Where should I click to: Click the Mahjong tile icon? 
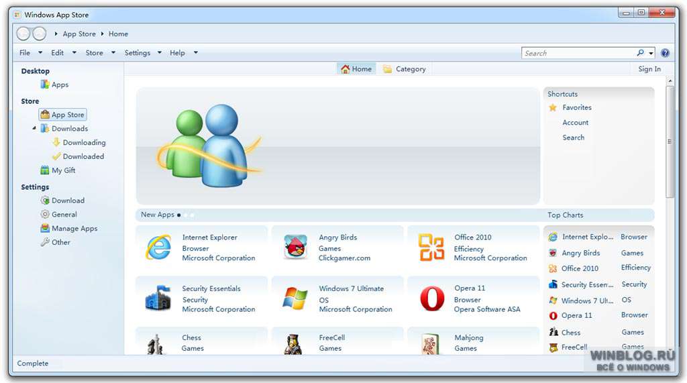pos(430,344)
